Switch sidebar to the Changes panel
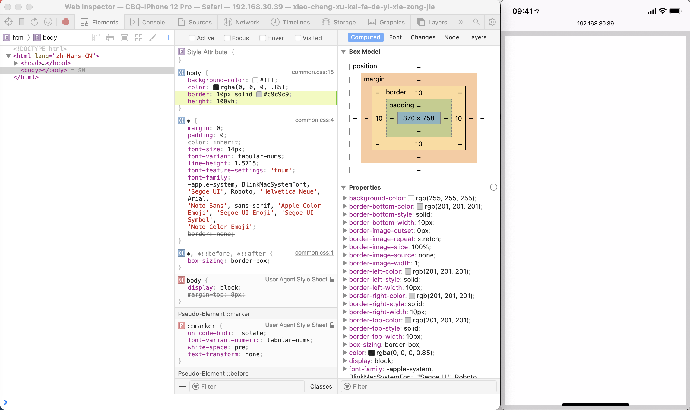This screenshot has width=690, height=410. tap(423, 37)
